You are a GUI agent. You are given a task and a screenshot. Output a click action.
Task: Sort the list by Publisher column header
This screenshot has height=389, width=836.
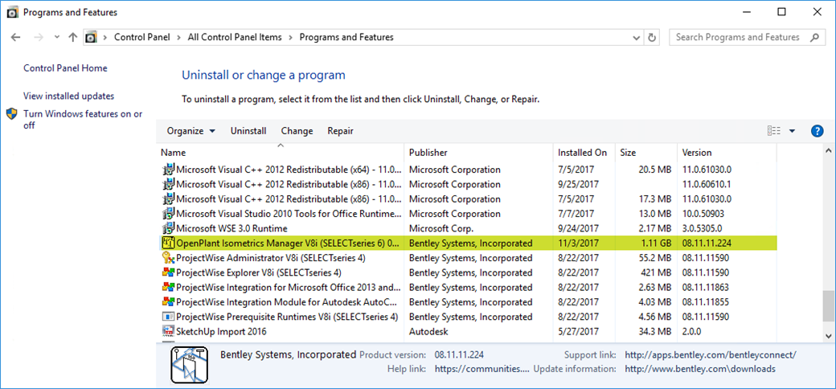[x=428, y=153]
